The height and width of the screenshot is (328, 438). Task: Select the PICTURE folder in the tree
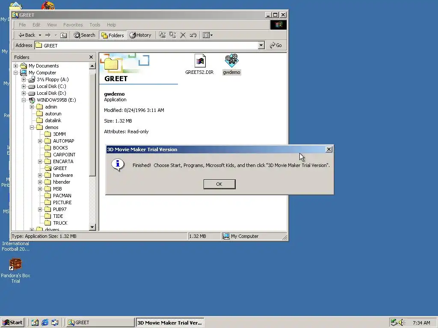tap(62, 202)
